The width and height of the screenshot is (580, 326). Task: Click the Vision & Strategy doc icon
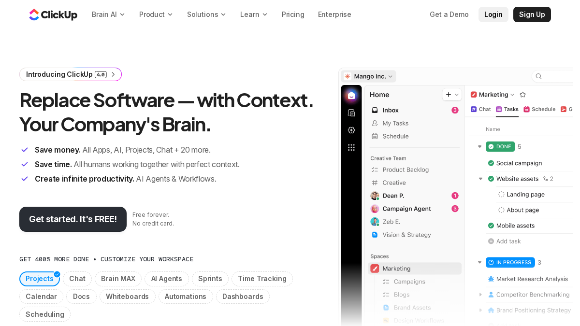[x=375, y=235]
